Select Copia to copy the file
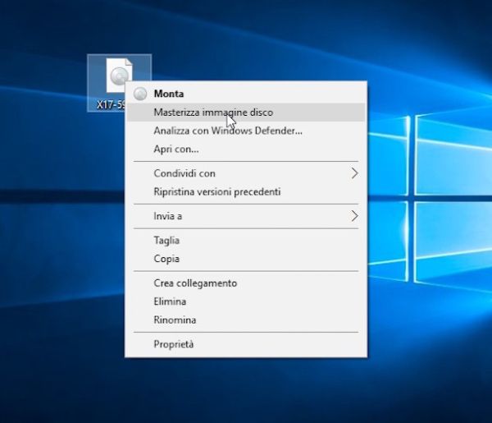 (x=166, y=259)
